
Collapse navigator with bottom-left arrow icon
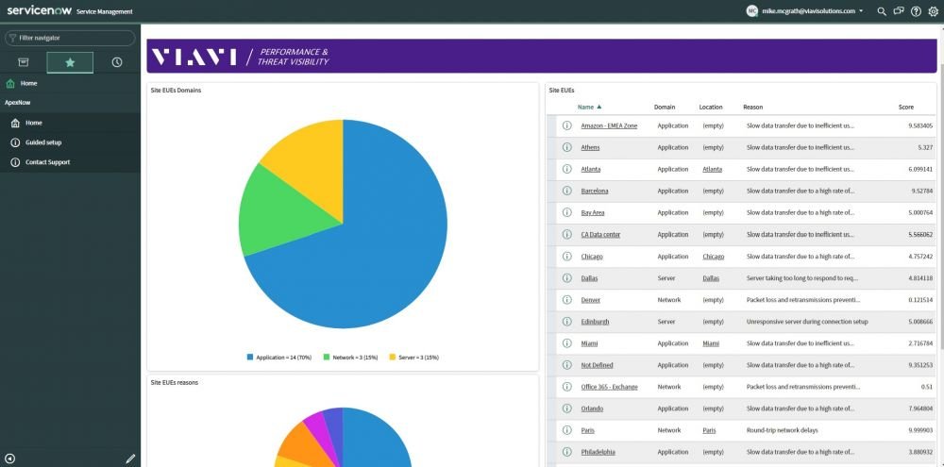10,459
